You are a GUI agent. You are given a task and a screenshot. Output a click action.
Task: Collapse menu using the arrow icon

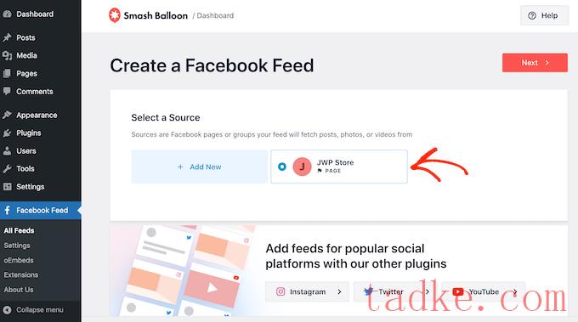7,310
